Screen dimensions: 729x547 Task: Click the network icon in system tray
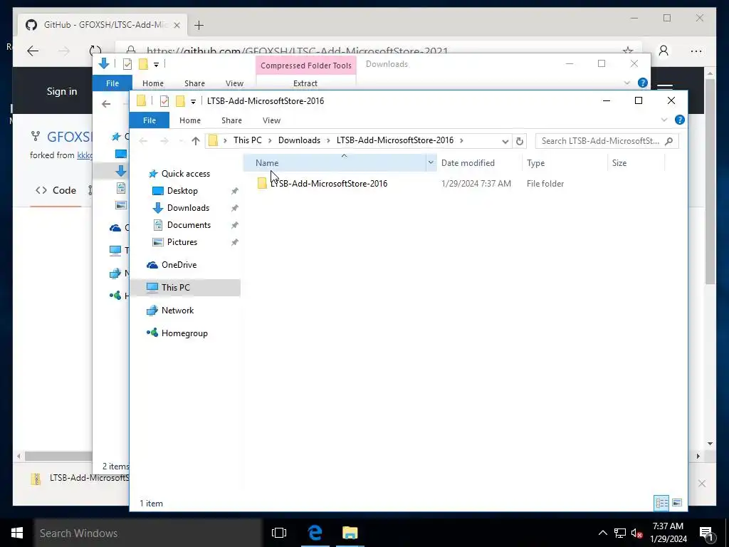coord(620,533)
